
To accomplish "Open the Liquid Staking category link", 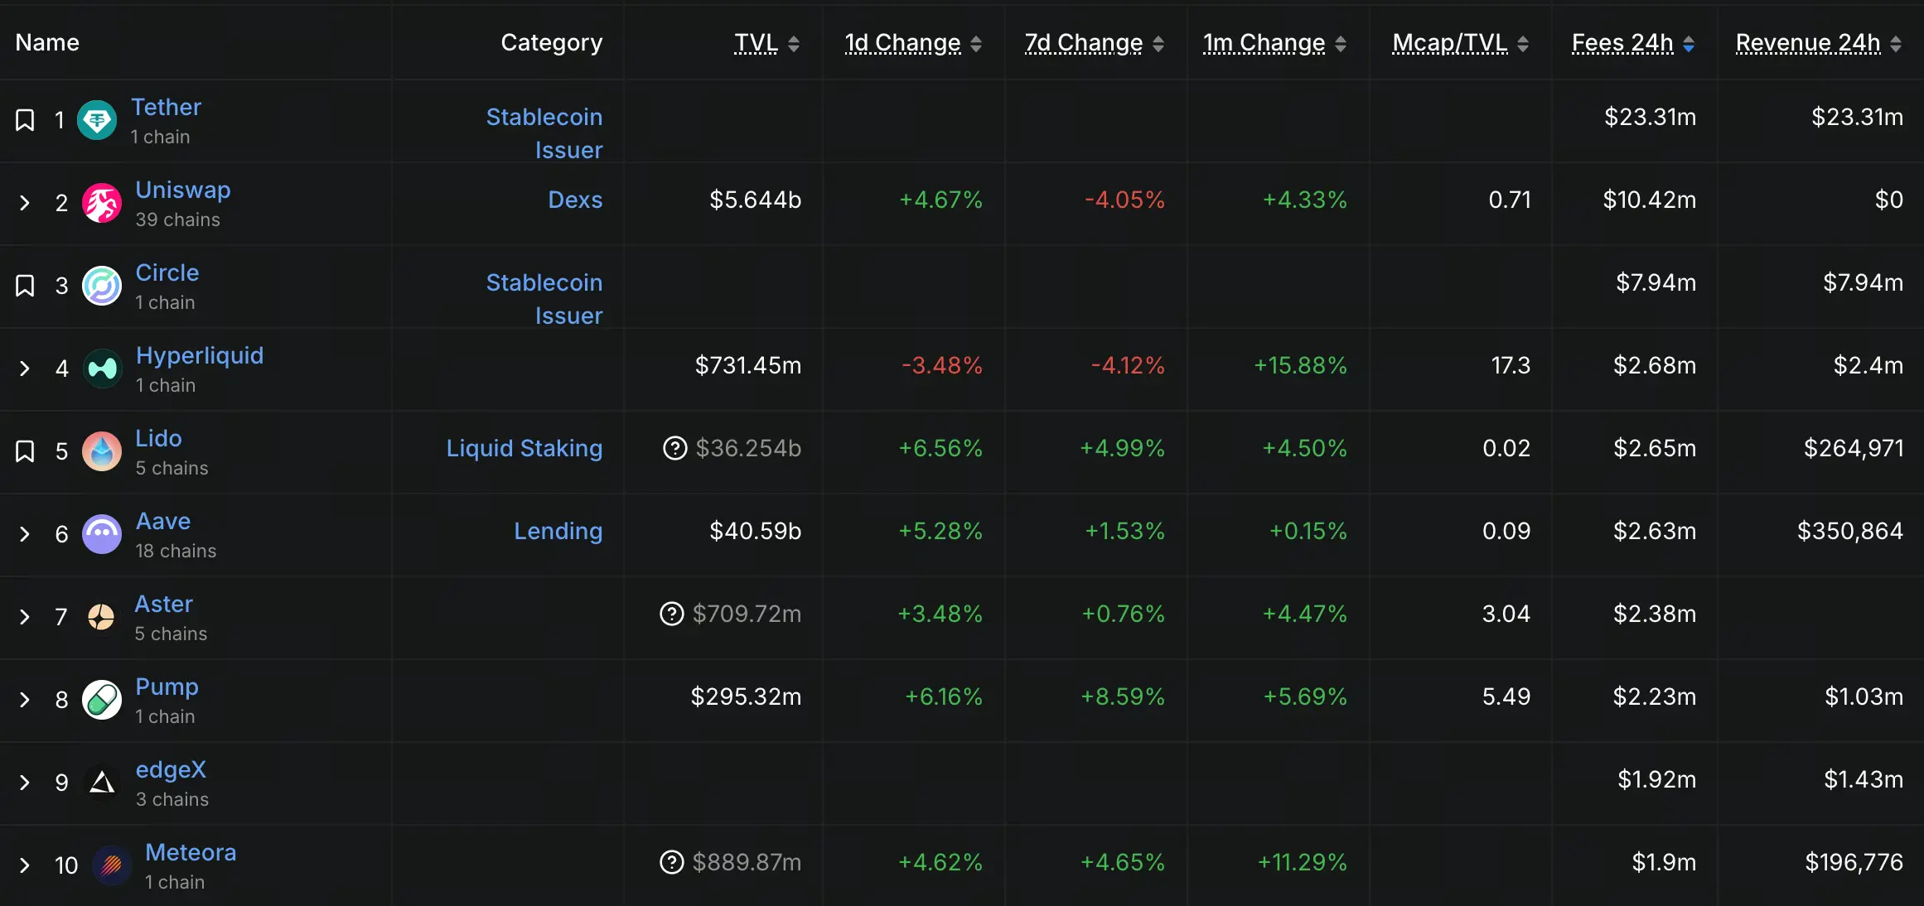I will point(524,448).
